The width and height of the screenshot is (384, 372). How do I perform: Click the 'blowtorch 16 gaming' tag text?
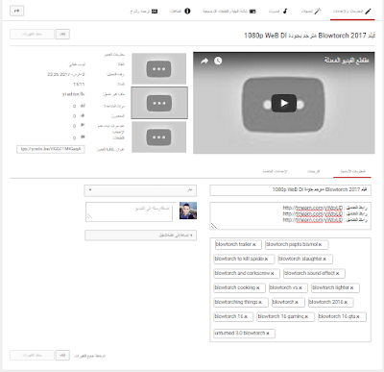pyautogui.click(x=280, y=316)
